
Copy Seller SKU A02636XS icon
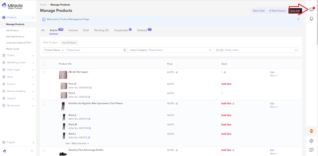click(90, 88)
